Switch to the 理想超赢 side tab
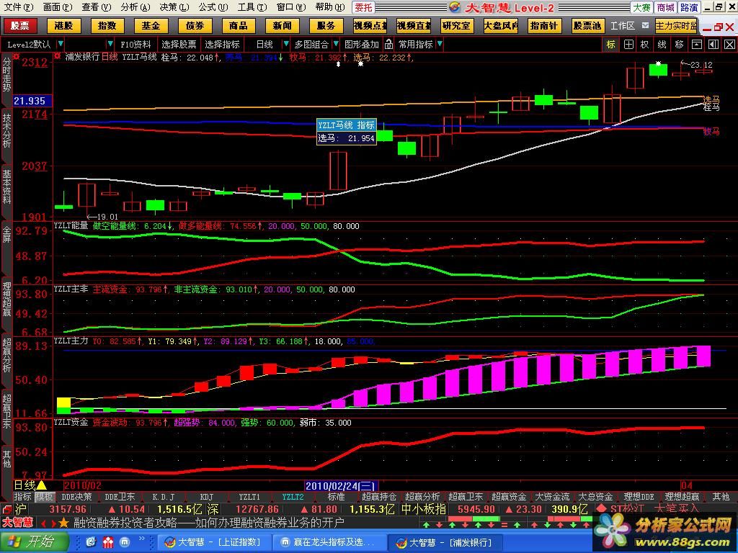 coord(6,299)
